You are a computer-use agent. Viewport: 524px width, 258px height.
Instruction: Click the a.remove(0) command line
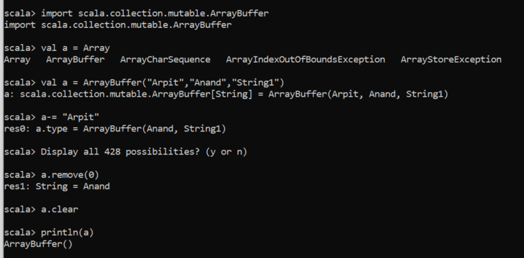click(51, 175)
